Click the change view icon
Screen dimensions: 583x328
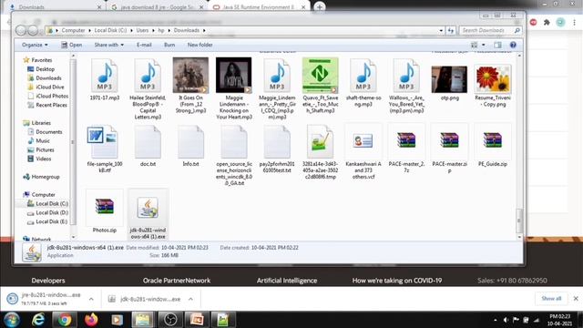coord(474,45)
